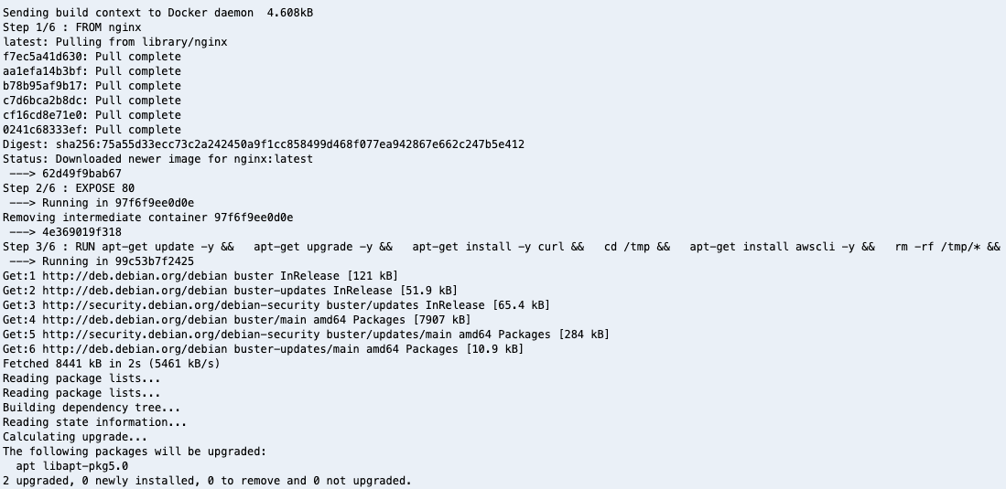
Task: Click "Running in 99c53b7f2425" line
Action: coord(102,261)
